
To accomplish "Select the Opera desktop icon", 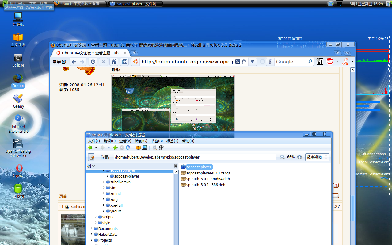I will [18, 170].
